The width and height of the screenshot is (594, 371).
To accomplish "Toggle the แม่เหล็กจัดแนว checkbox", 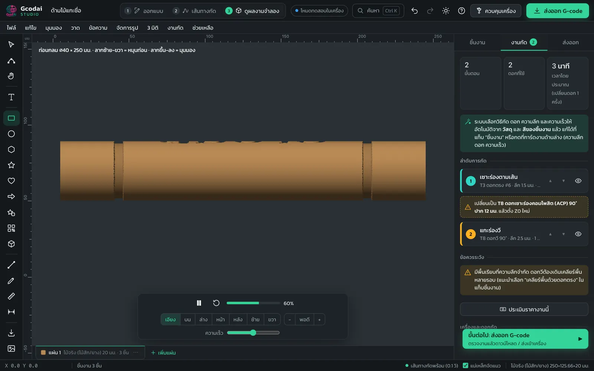I will [x=466, y=365].
